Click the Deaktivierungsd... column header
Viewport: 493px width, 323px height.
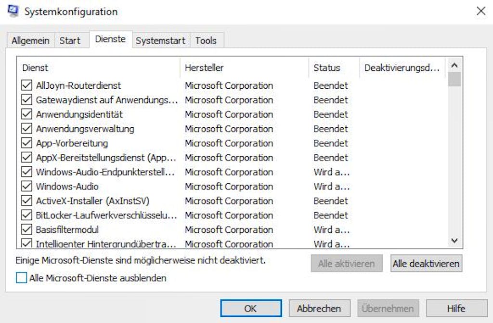pos(402,67)
